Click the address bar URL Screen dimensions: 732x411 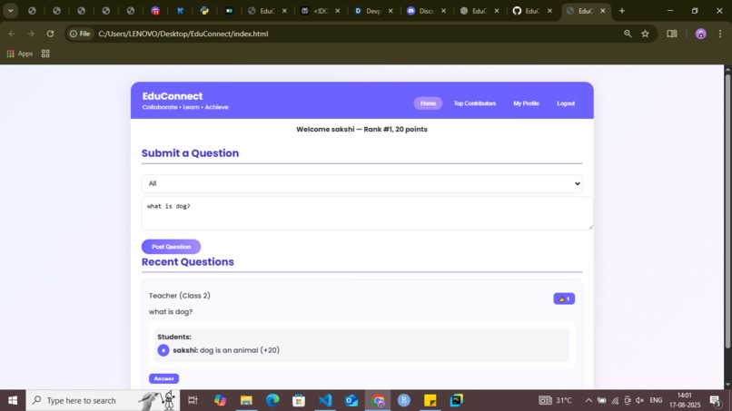(x=183, y=34)
